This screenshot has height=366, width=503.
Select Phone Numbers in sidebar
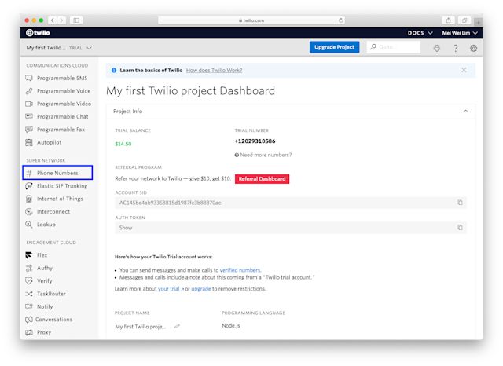click(57, 173)
